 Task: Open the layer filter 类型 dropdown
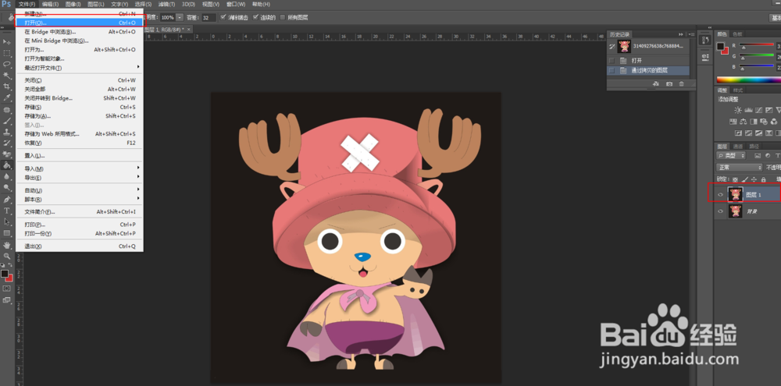click(731, 156)
